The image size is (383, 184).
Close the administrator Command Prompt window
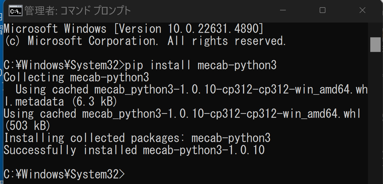coord(362,11)
